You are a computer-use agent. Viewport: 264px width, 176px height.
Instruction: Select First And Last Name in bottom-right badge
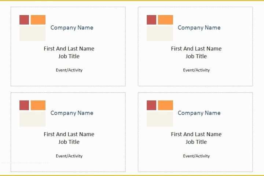pos(196,134)
